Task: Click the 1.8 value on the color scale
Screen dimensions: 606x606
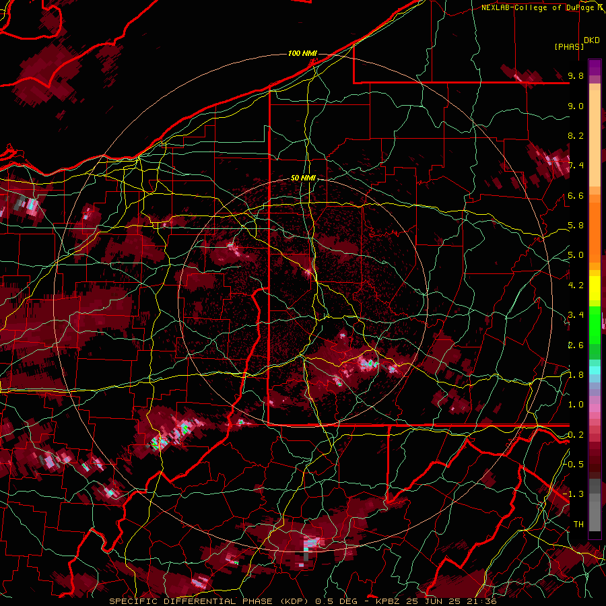Action: coord(576,375)
